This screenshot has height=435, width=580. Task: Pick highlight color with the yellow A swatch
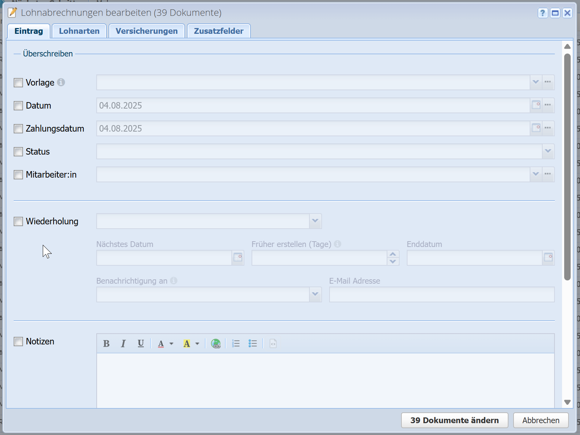pos(187,344)
